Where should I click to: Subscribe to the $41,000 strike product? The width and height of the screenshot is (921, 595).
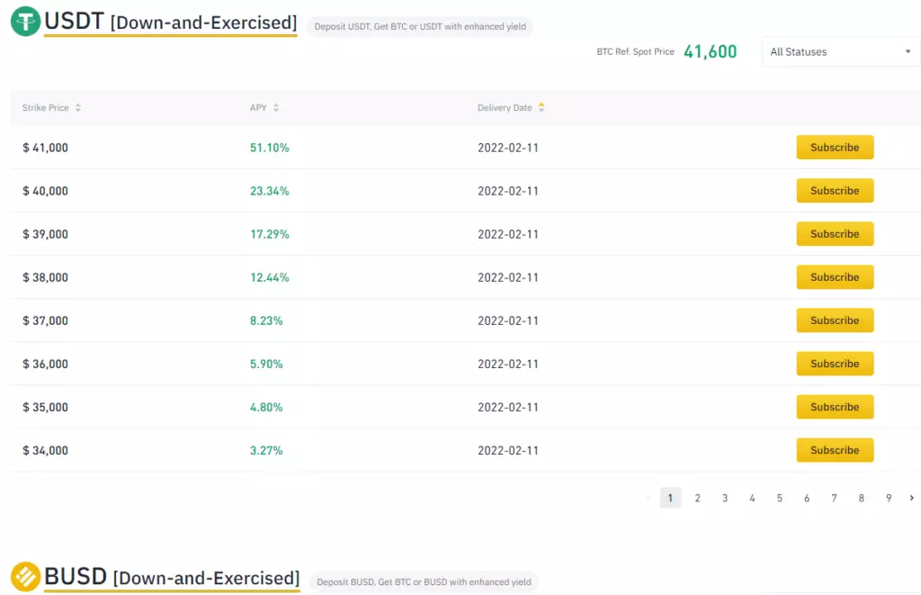(x=835, y=147)
